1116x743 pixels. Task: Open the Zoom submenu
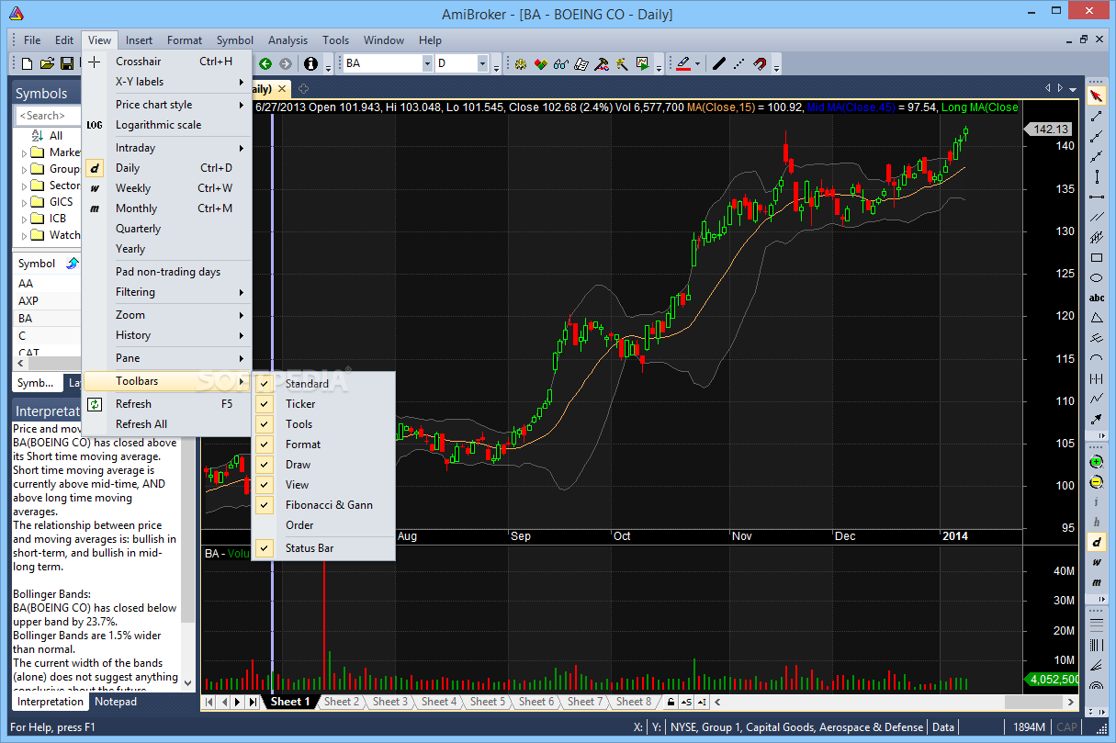167,315
